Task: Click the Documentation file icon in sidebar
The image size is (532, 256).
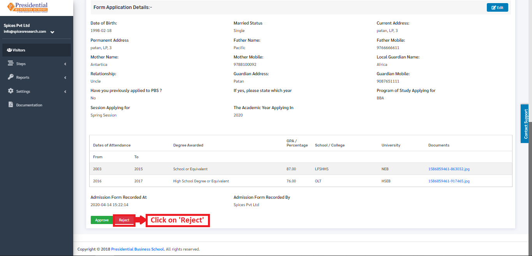Action: [x=11, y=105]
